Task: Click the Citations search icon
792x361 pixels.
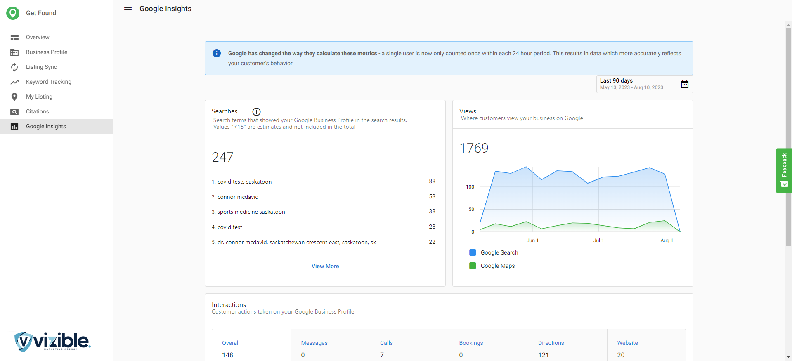Action: pyautogui.click(x=14, y=112)
